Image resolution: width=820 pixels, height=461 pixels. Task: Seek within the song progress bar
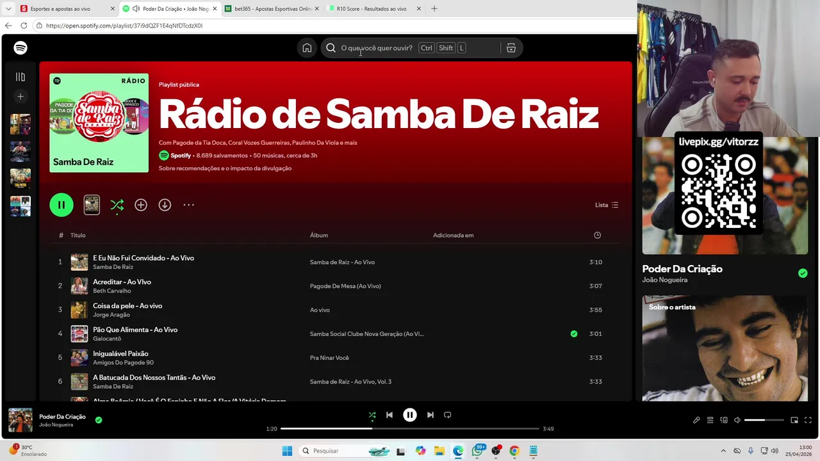coord(410,428)
